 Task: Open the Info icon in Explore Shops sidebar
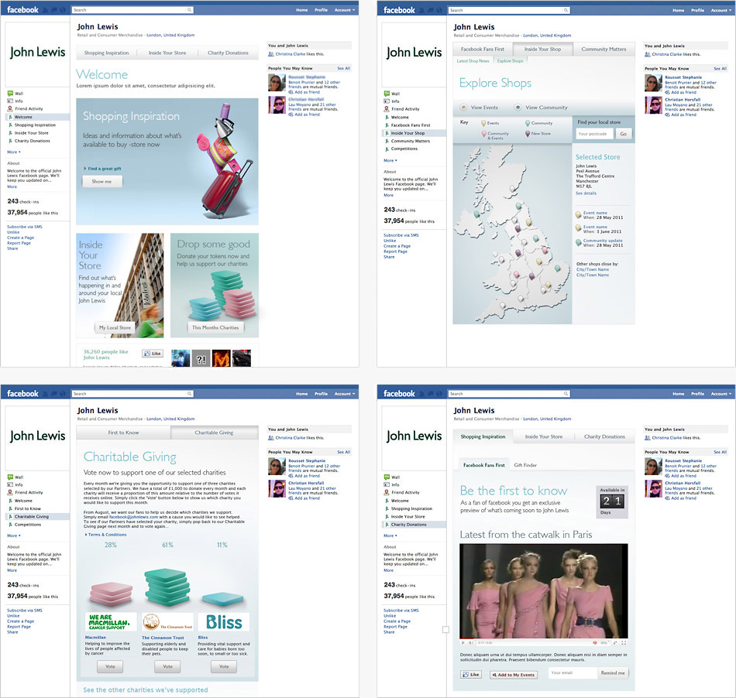pyautogui.click(x=387, y=101)
